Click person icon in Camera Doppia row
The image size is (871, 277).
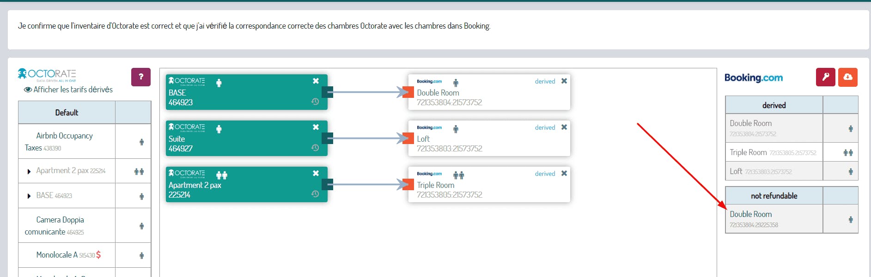tap(142, 226)
